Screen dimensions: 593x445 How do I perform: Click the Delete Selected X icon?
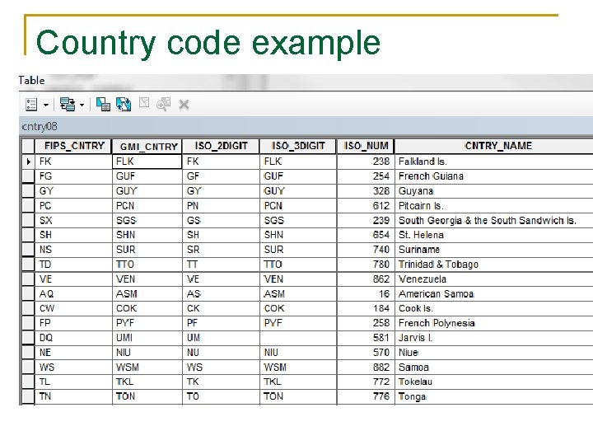[x=184, y=105]
